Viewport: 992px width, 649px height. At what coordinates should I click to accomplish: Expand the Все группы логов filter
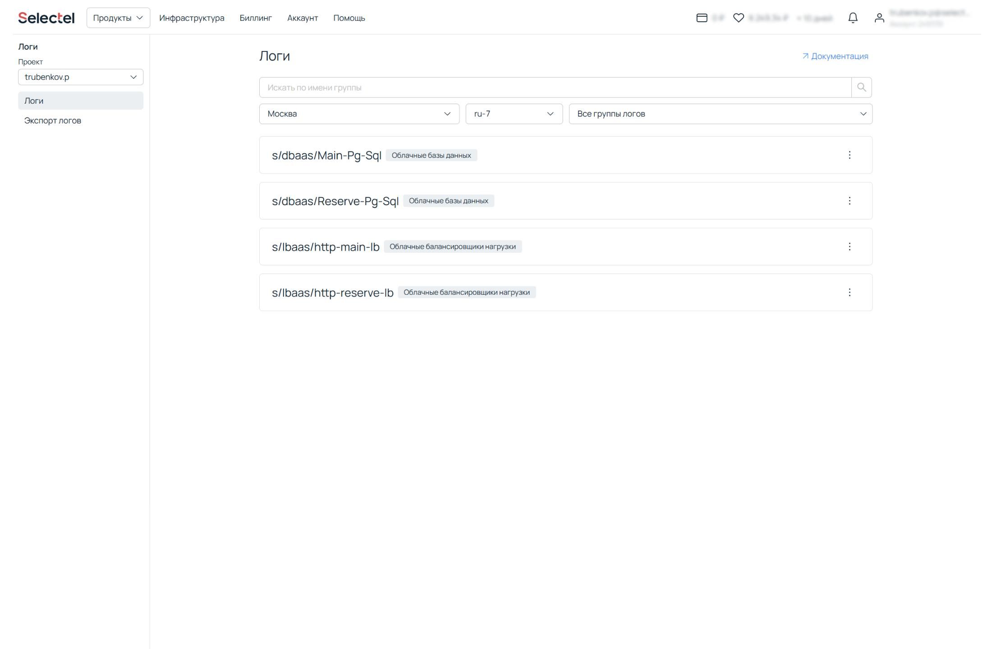click(720, 114)
